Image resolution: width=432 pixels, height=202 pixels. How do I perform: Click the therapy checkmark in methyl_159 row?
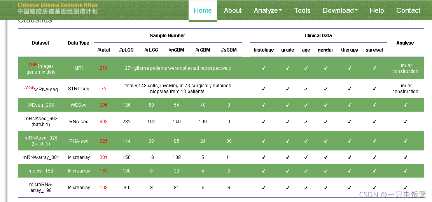coord(349,171)
